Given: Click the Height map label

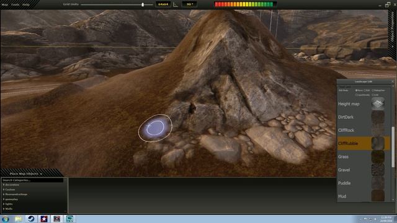Looking at the screenshot, I should (349, 104).
